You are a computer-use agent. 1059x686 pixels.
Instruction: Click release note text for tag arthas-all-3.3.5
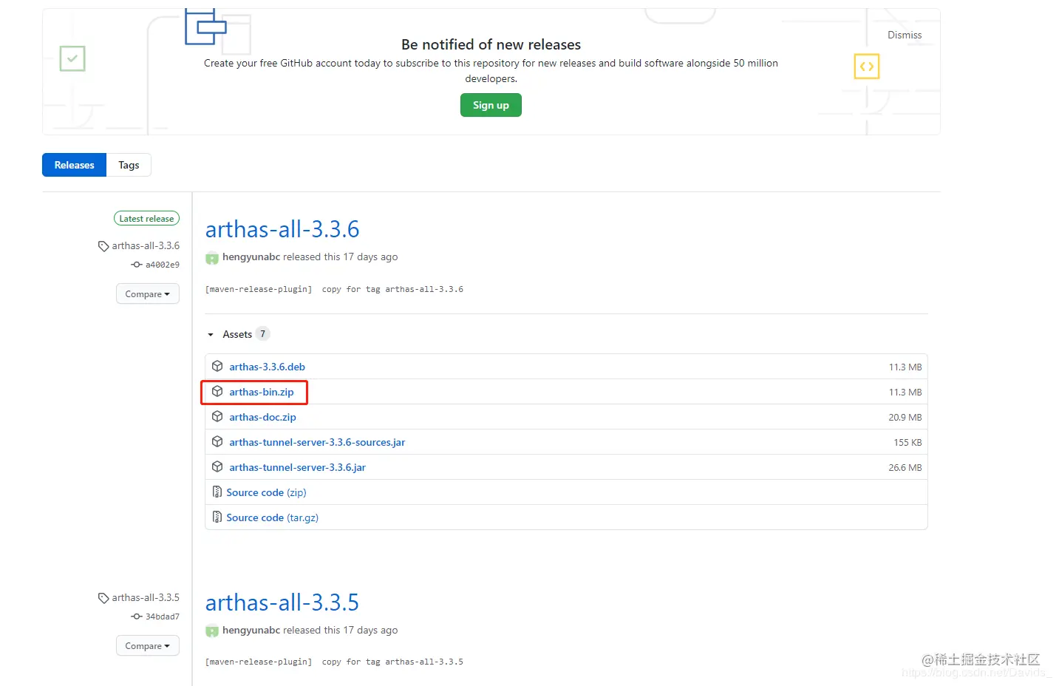[x=334, y=662]
